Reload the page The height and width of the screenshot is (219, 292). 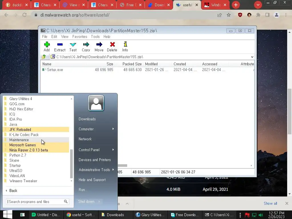[25, 15]
